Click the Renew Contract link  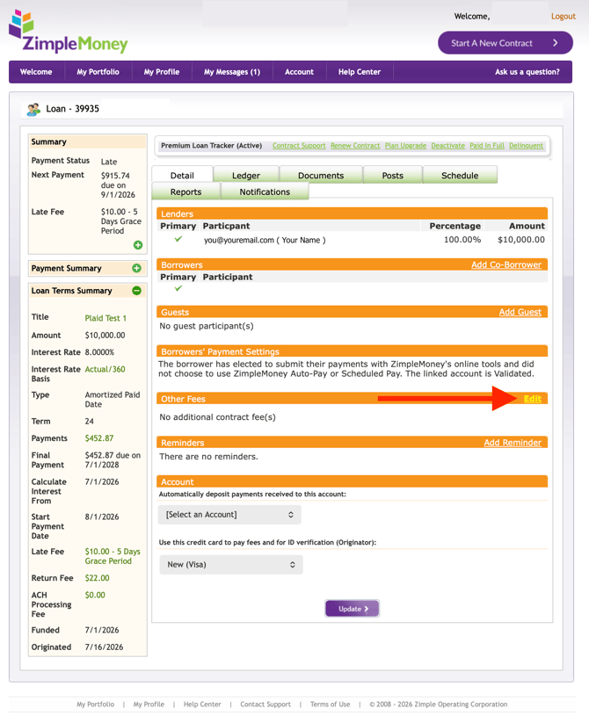tap(355, 145)
